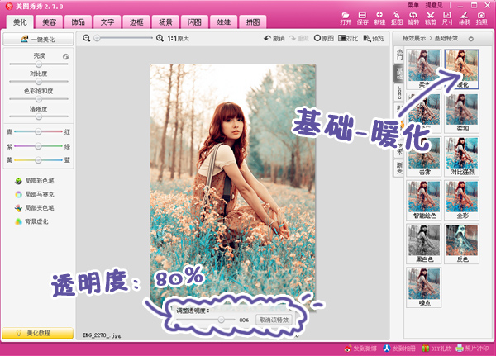Click the 对比度 contrast slider handle
This screenshot has height=356, width=496.
(39, 82)
